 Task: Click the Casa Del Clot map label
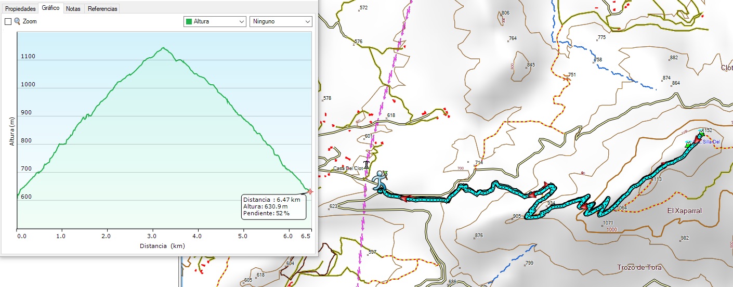(348, 168)
